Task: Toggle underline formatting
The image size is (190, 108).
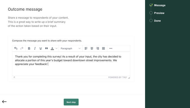Action: 41,48
